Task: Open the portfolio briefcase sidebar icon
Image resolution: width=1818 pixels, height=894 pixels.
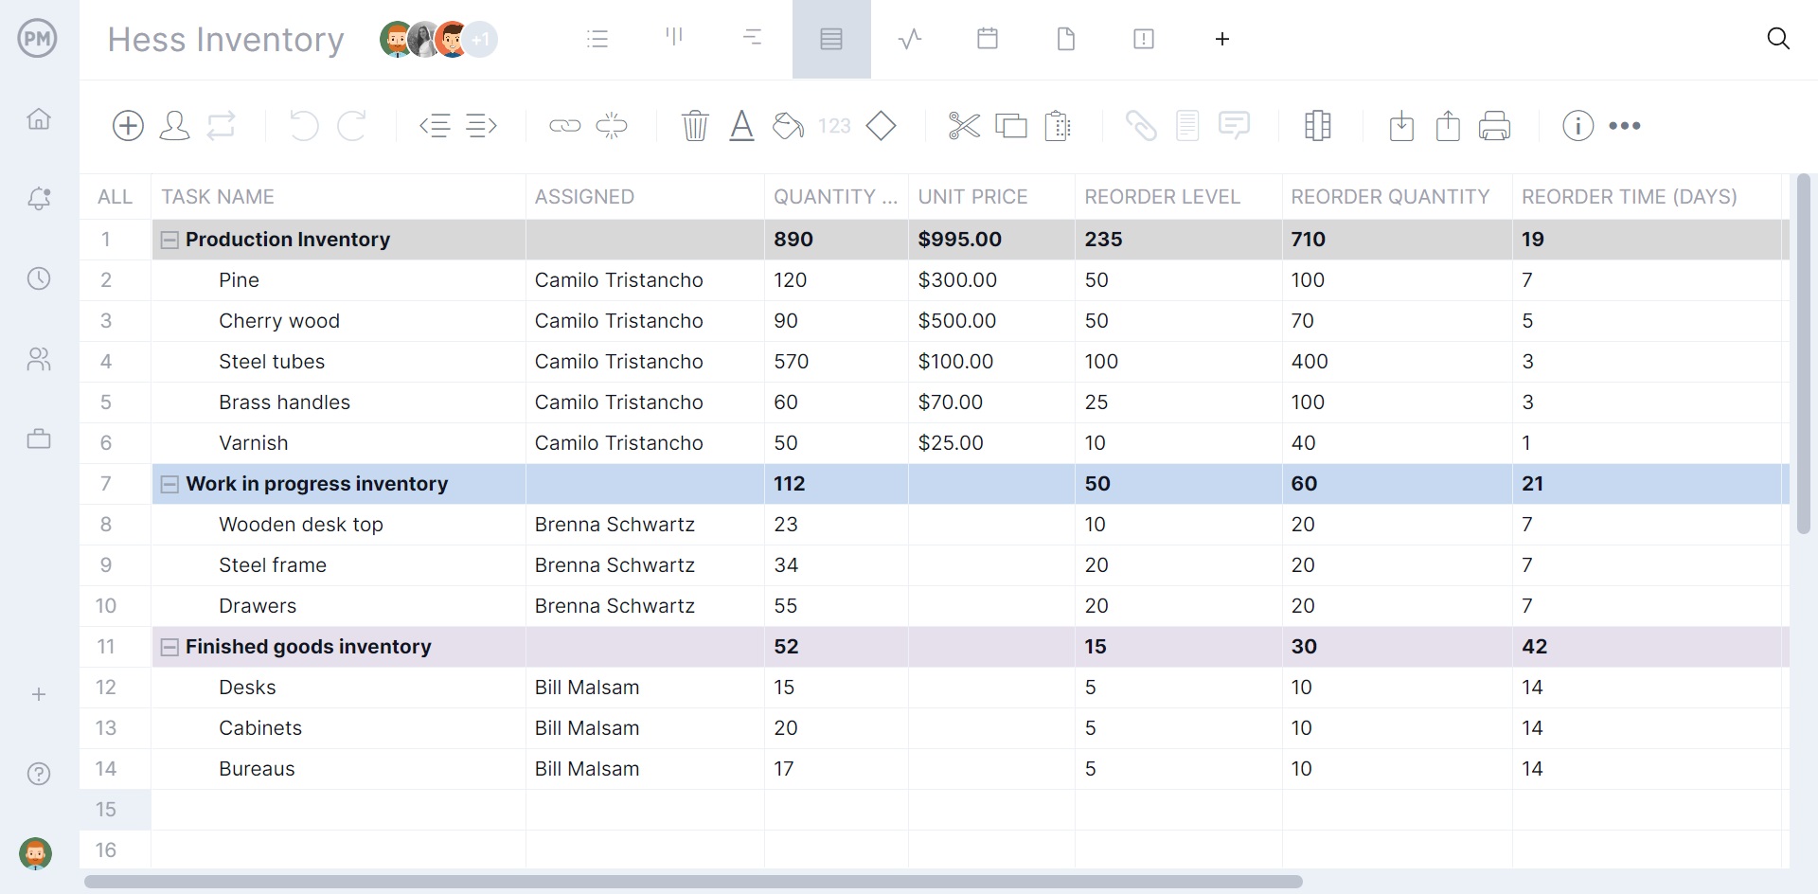Action: [x=39, y=438]
